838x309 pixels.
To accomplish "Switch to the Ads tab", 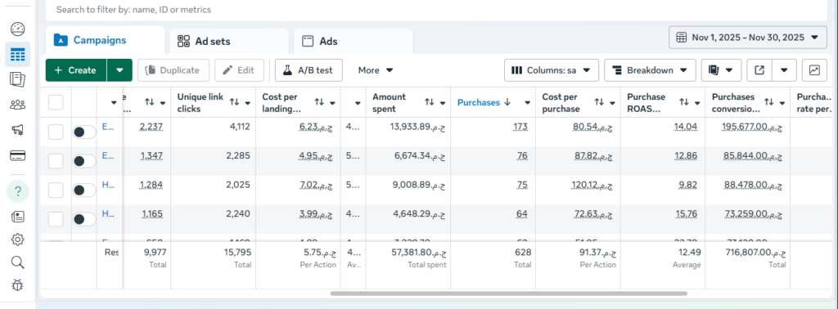I will point(354,41).
